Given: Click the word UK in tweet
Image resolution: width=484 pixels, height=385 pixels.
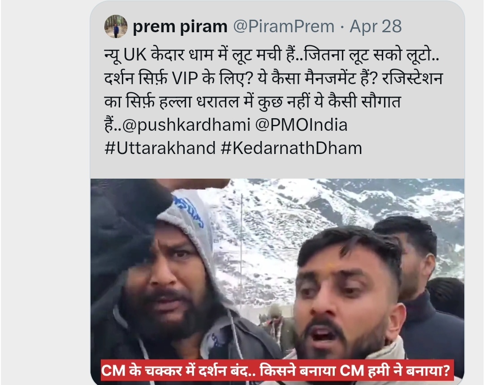Looking at the screenshot, I should coord(135,55).
